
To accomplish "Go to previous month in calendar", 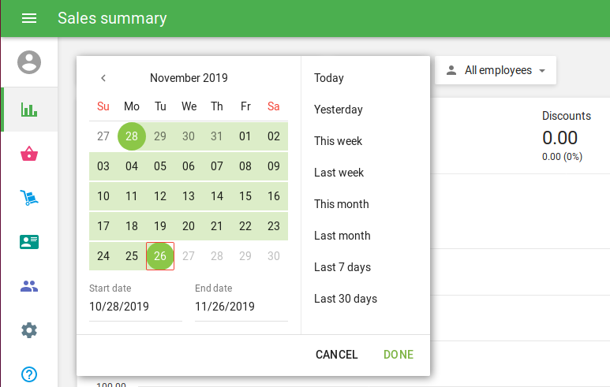I will click(103, 78).
